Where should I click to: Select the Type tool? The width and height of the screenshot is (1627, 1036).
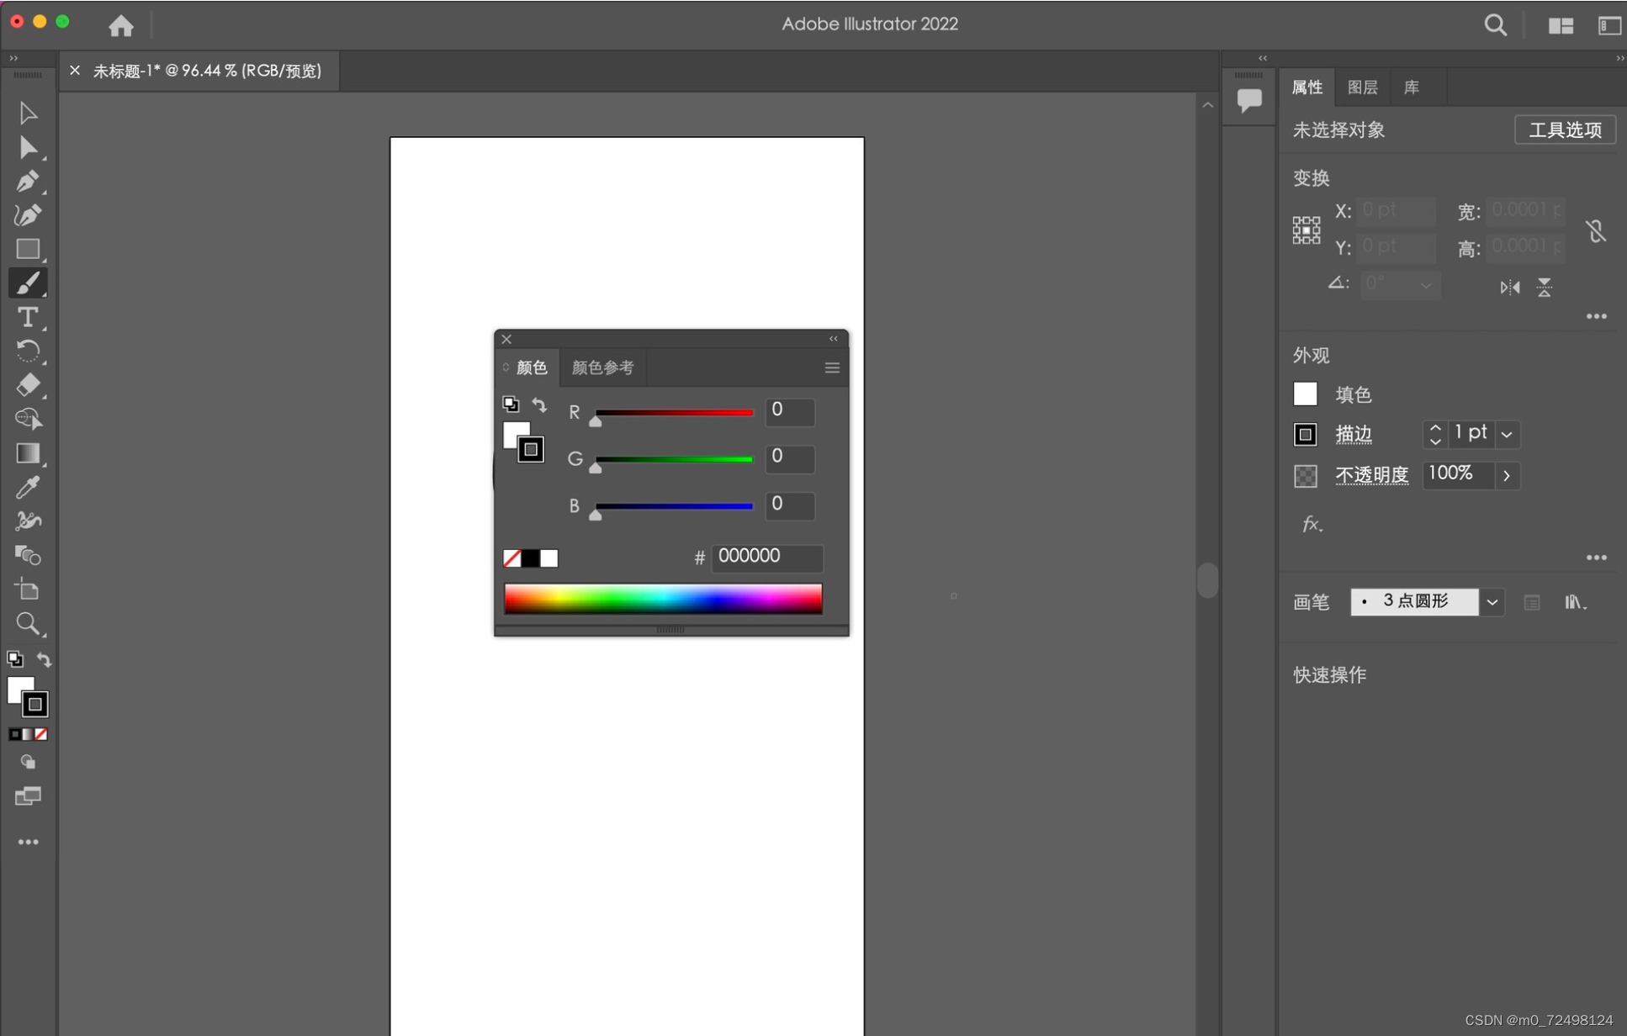coord(27,317)
